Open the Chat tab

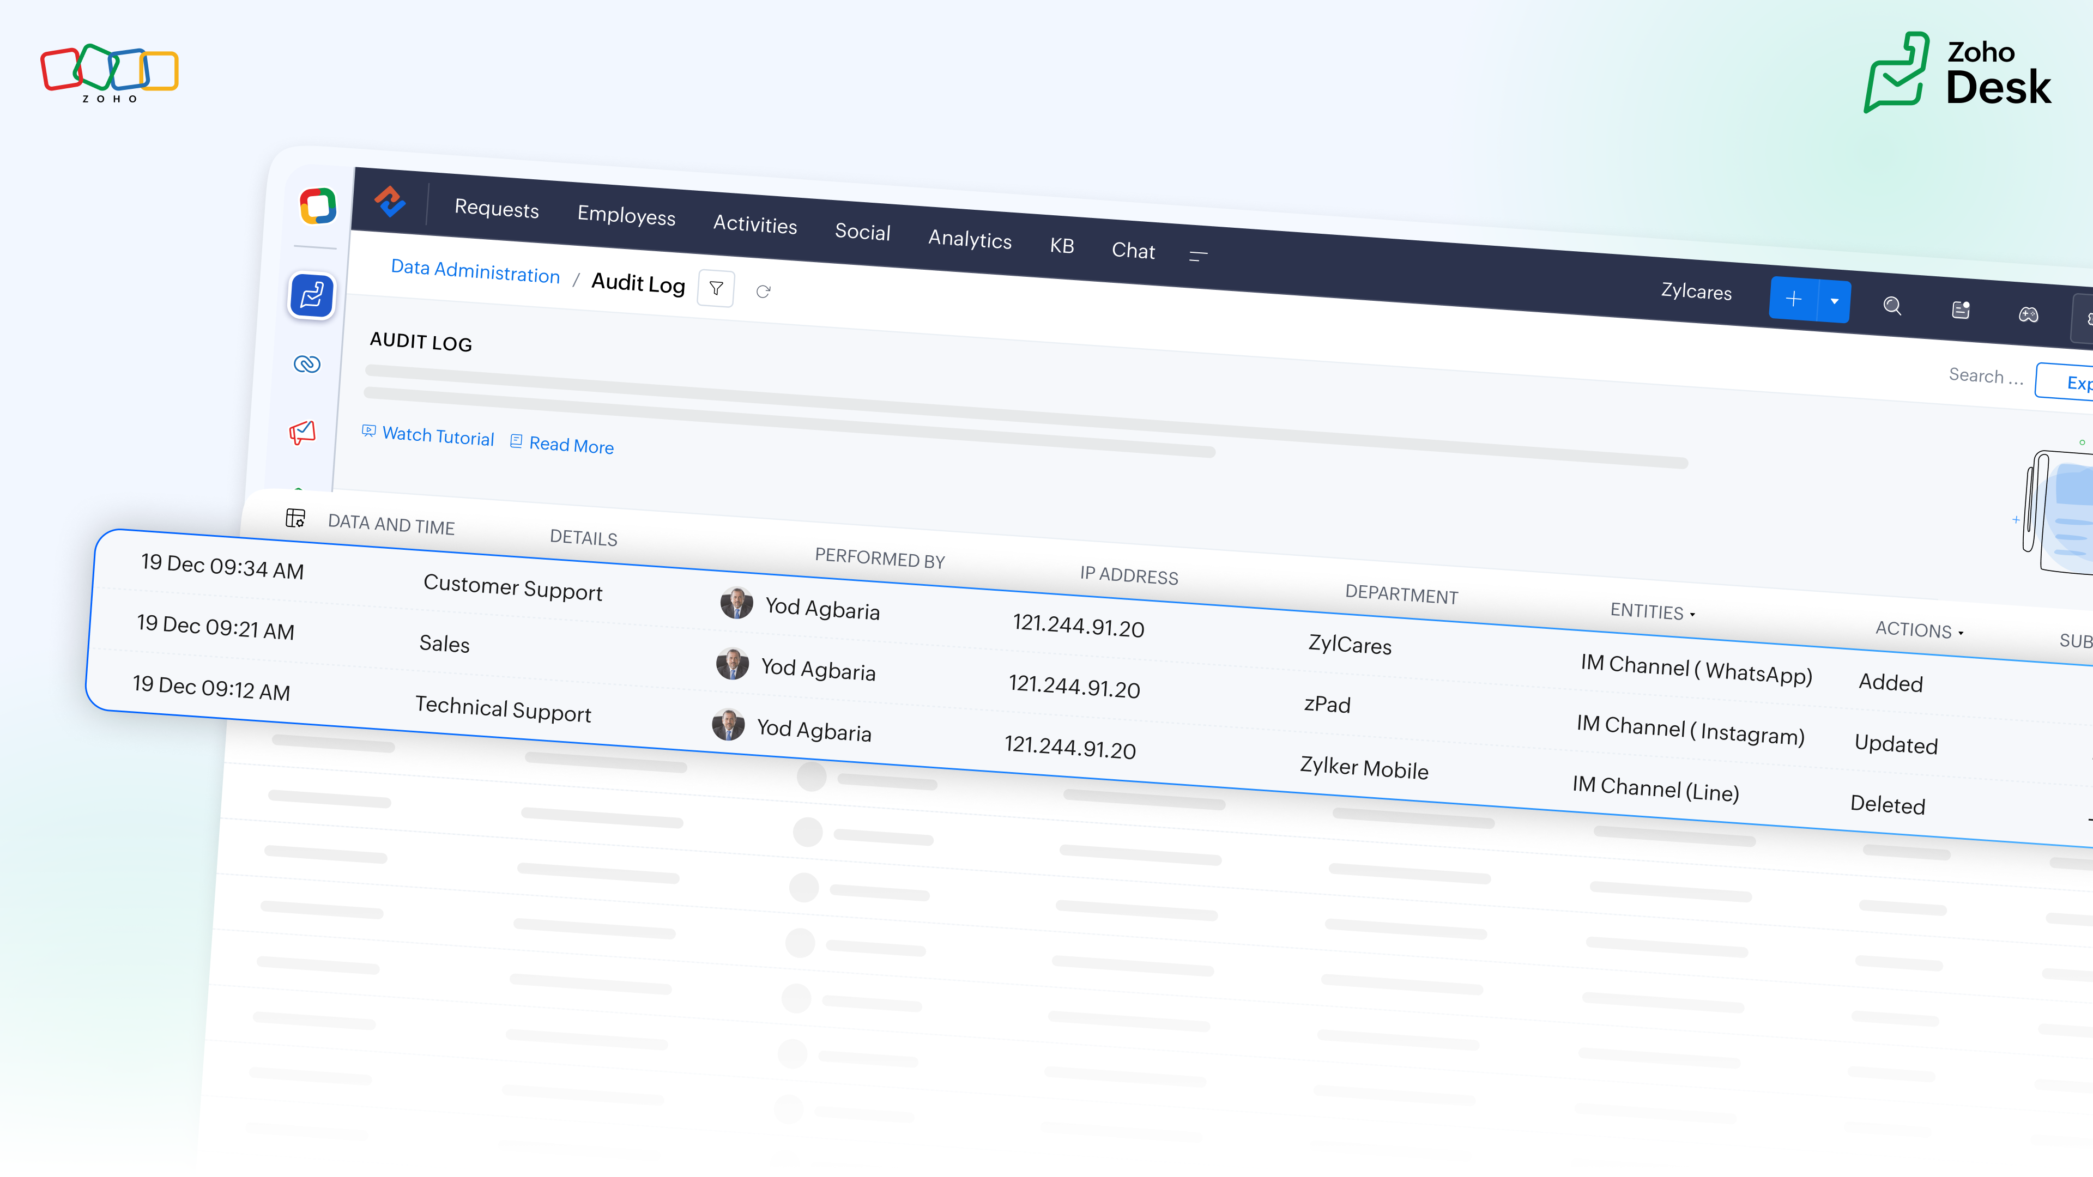coord(1134,251)
